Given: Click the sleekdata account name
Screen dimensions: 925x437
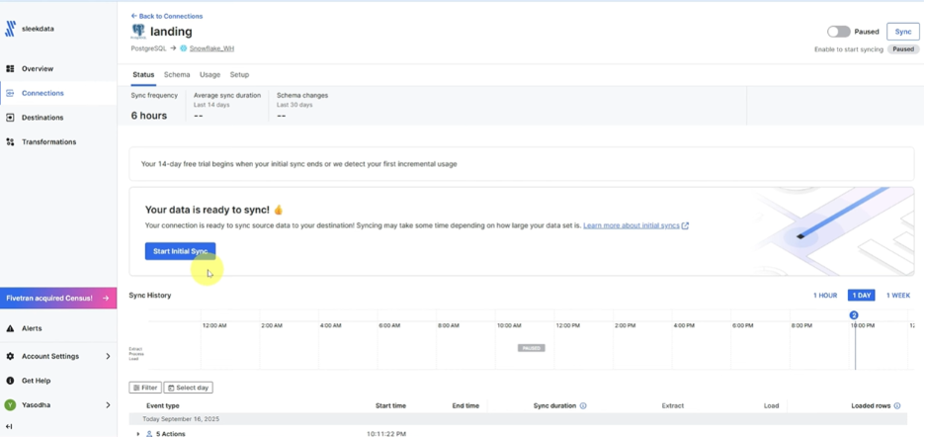Looking at the screenshot, I should point(38,29).
